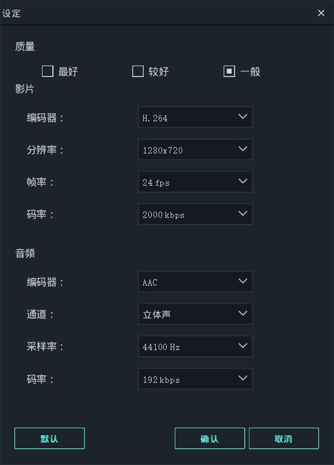Click the 默认 button to restore defaults

point(49,438)
